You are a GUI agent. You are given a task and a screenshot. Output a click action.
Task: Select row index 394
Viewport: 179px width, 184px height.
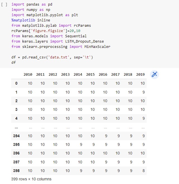pos(16,136)
